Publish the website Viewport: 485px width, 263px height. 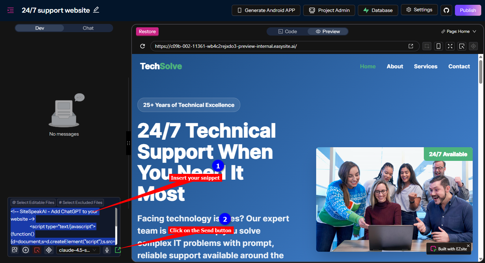(x=468, y=10)
